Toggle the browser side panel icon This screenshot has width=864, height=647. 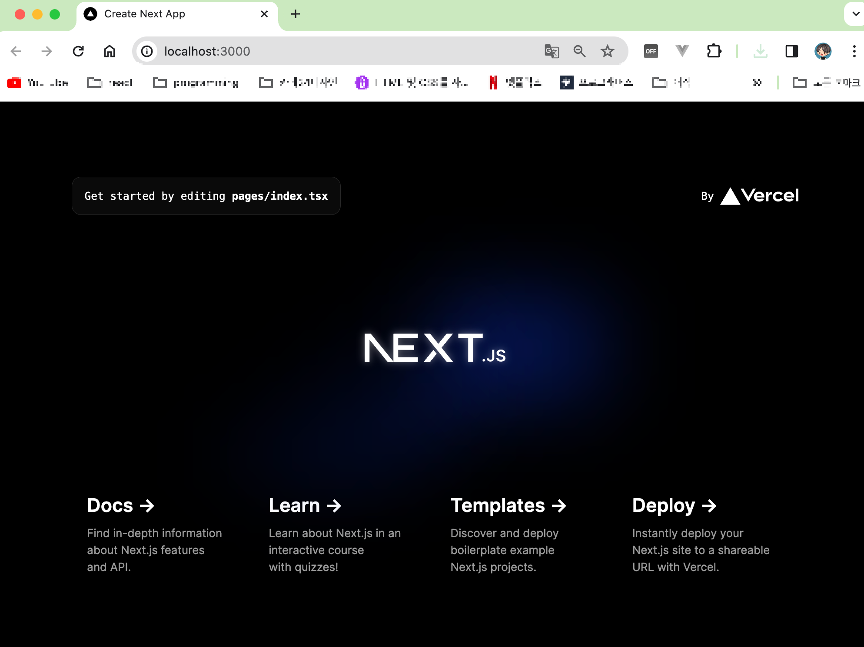pyautogui.click(x=791, y=51)
